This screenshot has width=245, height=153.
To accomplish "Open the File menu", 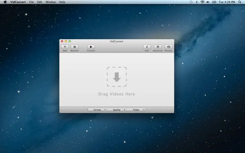I will point(32,2).
